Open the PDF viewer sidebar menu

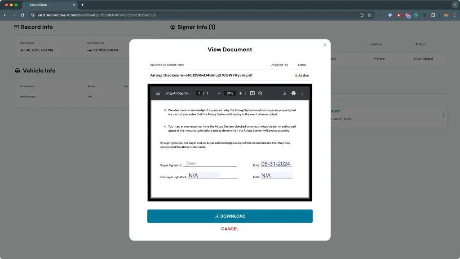click(x=158, y=93)
